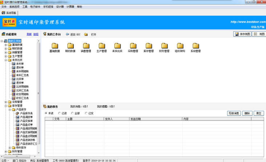Open the 系统选项 menu
The image size is (266, 162).
[15, 7]
